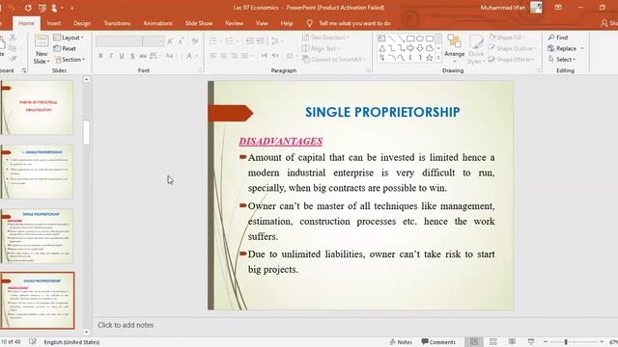618x347 pixels.
Task: Open the font color picker
Action: click(191, 56)
